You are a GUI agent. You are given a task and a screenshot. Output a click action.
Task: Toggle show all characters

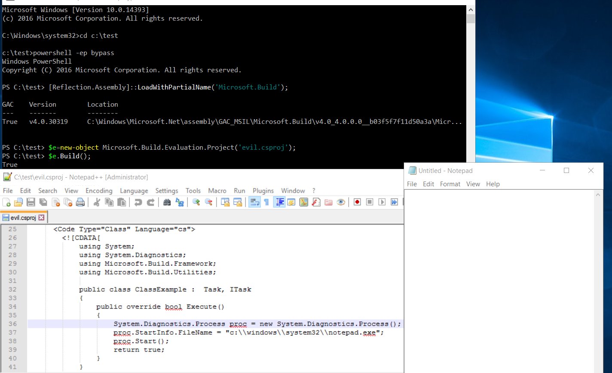pos(266,202)
